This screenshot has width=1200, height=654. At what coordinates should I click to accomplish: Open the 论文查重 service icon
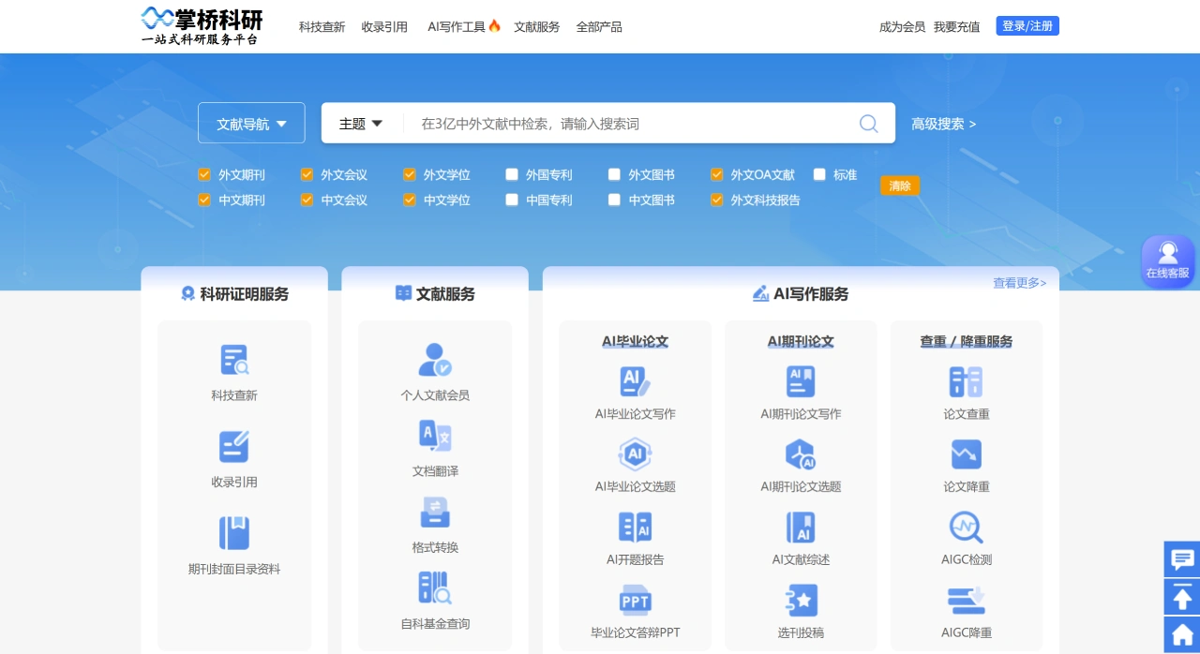pos(966,381)
